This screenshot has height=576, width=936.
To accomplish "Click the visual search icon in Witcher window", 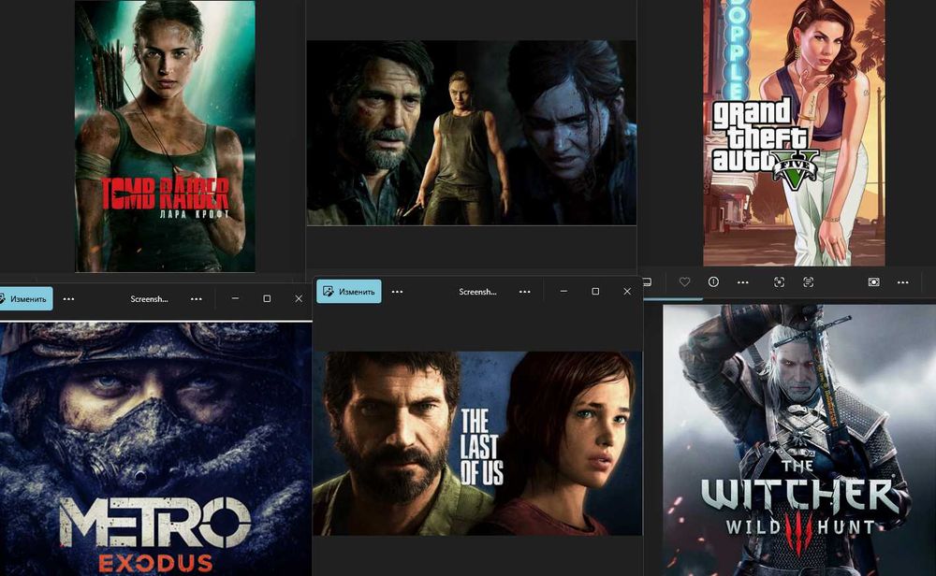I will tap(779, 282).
